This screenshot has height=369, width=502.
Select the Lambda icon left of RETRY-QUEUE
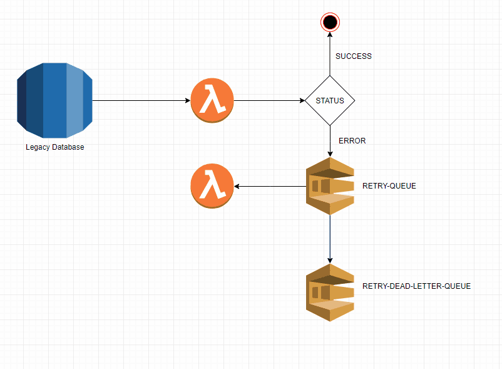[212, 186]
